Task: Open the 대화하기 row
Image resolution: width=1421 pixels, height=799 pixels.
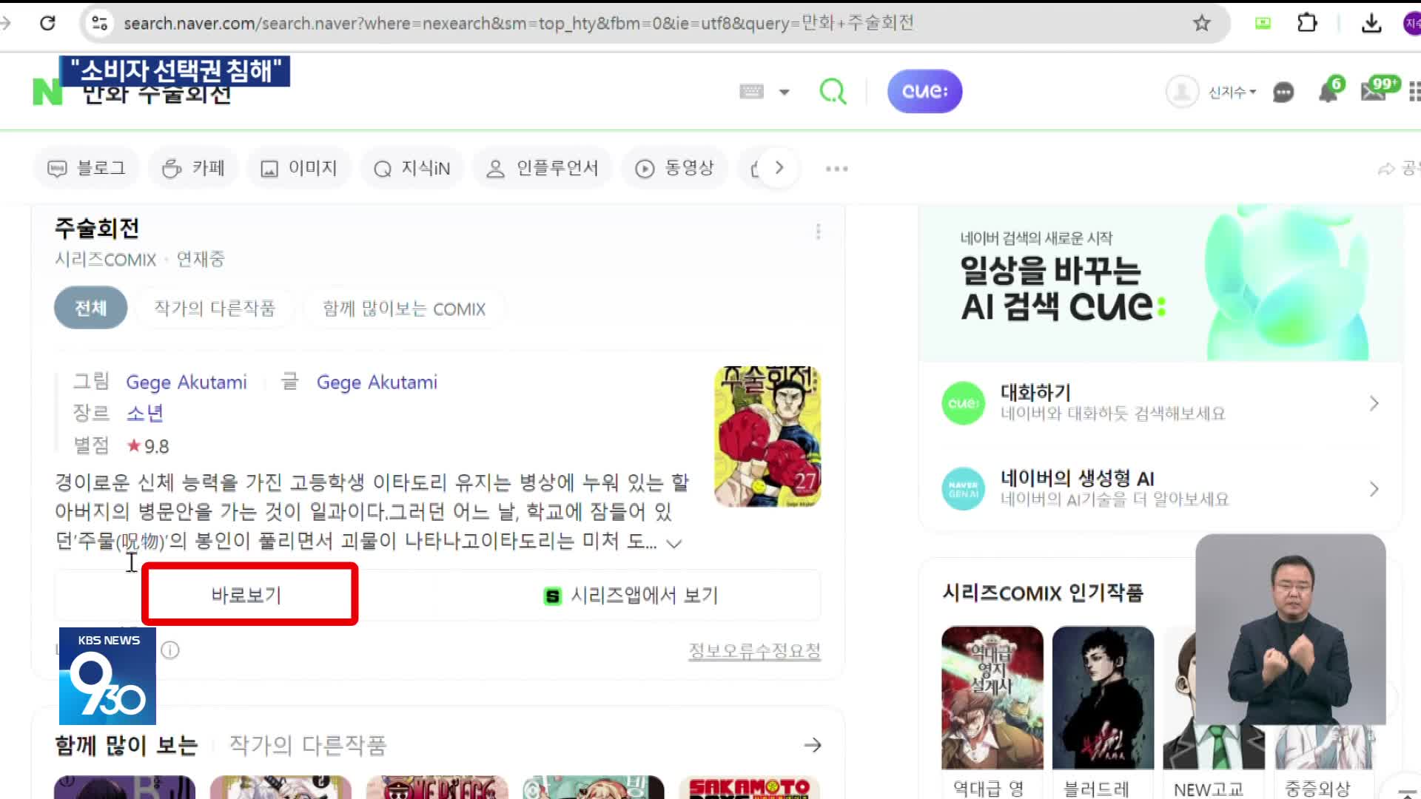Action: point(1160,403)
